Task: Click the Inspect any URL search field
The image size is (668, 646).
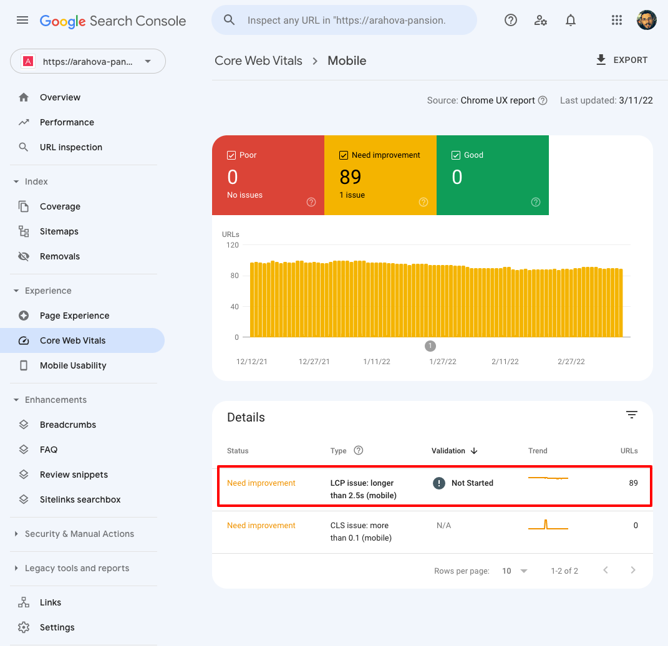Action: pyautogui.click(x=344, y=20)
